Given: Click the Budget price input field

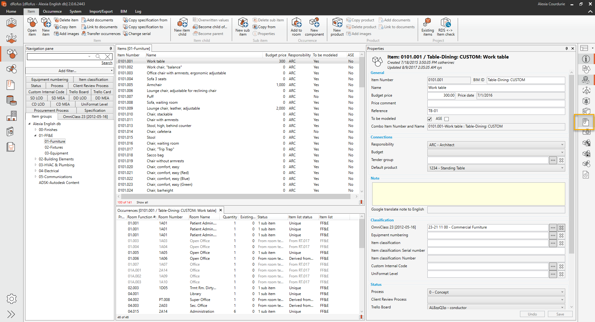Looking at the screenshot, I should coord(441,95).
